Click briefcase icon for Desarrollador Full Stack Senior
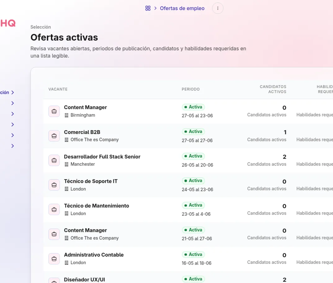Viewport: 333px width, 283px height. 54,160
